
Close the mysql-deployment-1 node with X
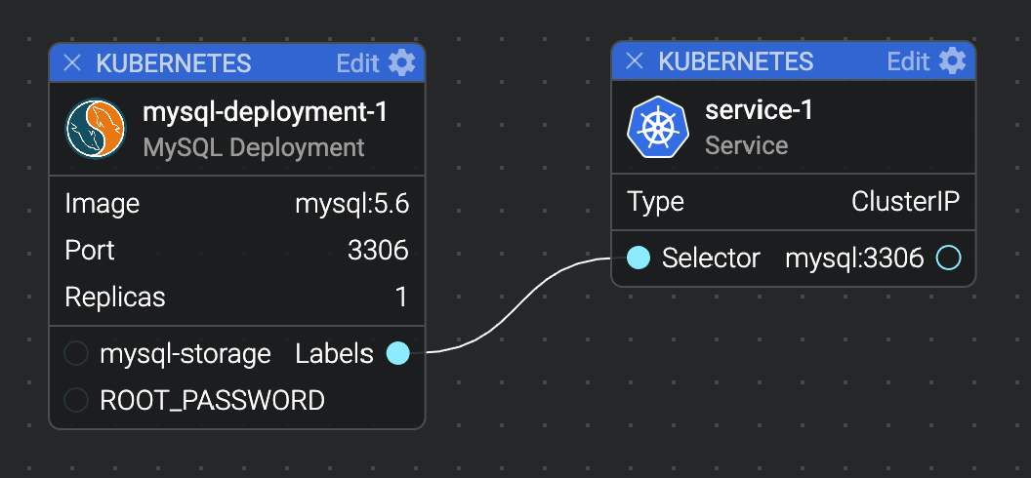click(x=72, y=63)
